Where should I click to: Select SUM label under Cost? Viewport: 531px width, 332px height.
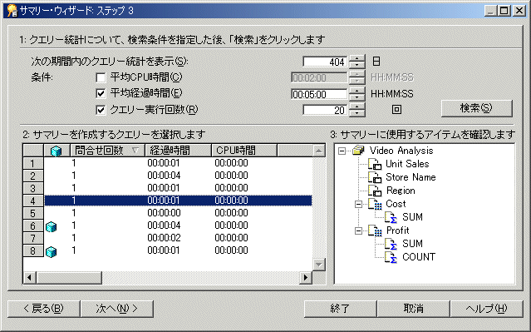point(412,217)
